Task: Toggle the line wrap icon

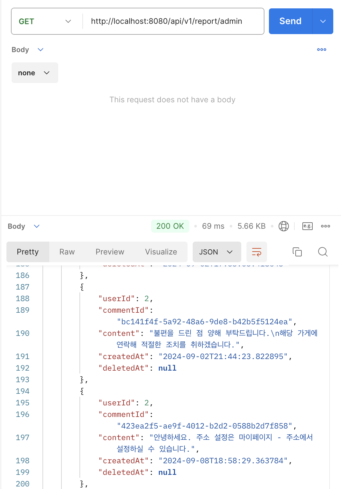Action: pyautogui.click(x=256, y=252)
